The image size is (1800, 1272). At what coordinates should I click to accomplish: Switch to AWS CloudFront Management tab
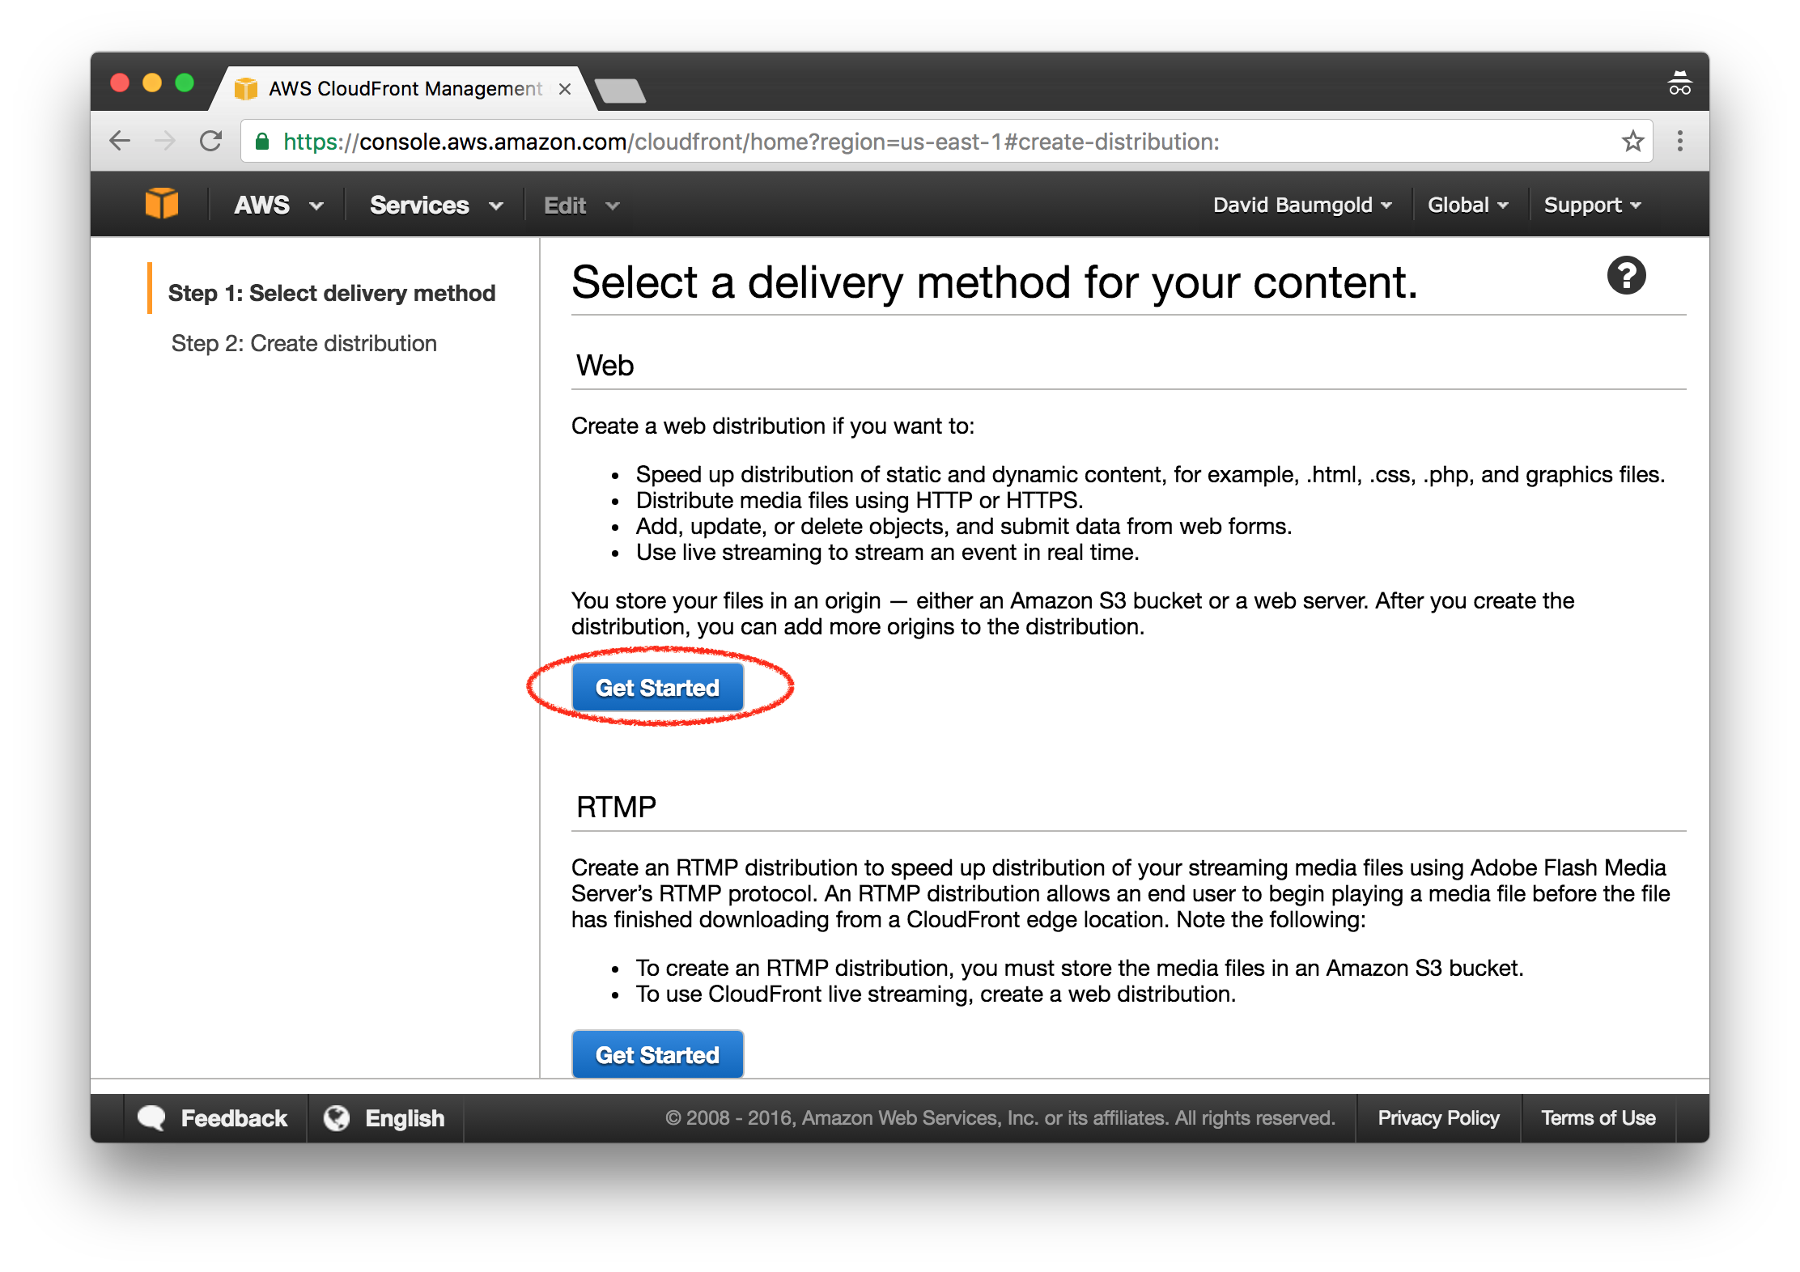(405, 88)
